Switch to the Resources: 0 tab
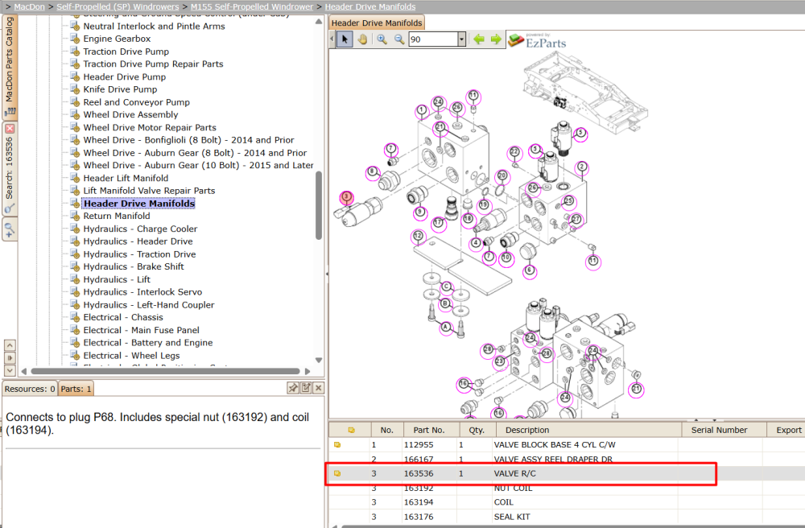This screenshot has width=805, height=528. click(30, 389)
